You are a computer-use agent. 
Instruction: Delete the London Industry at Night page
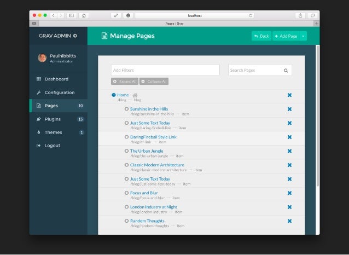coord(289,207)
